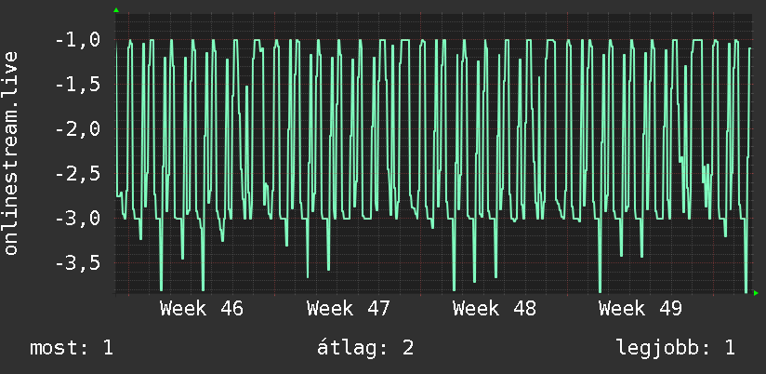
Task: Click the 'Week 49' x-axis label
Action: click(641, 309)
